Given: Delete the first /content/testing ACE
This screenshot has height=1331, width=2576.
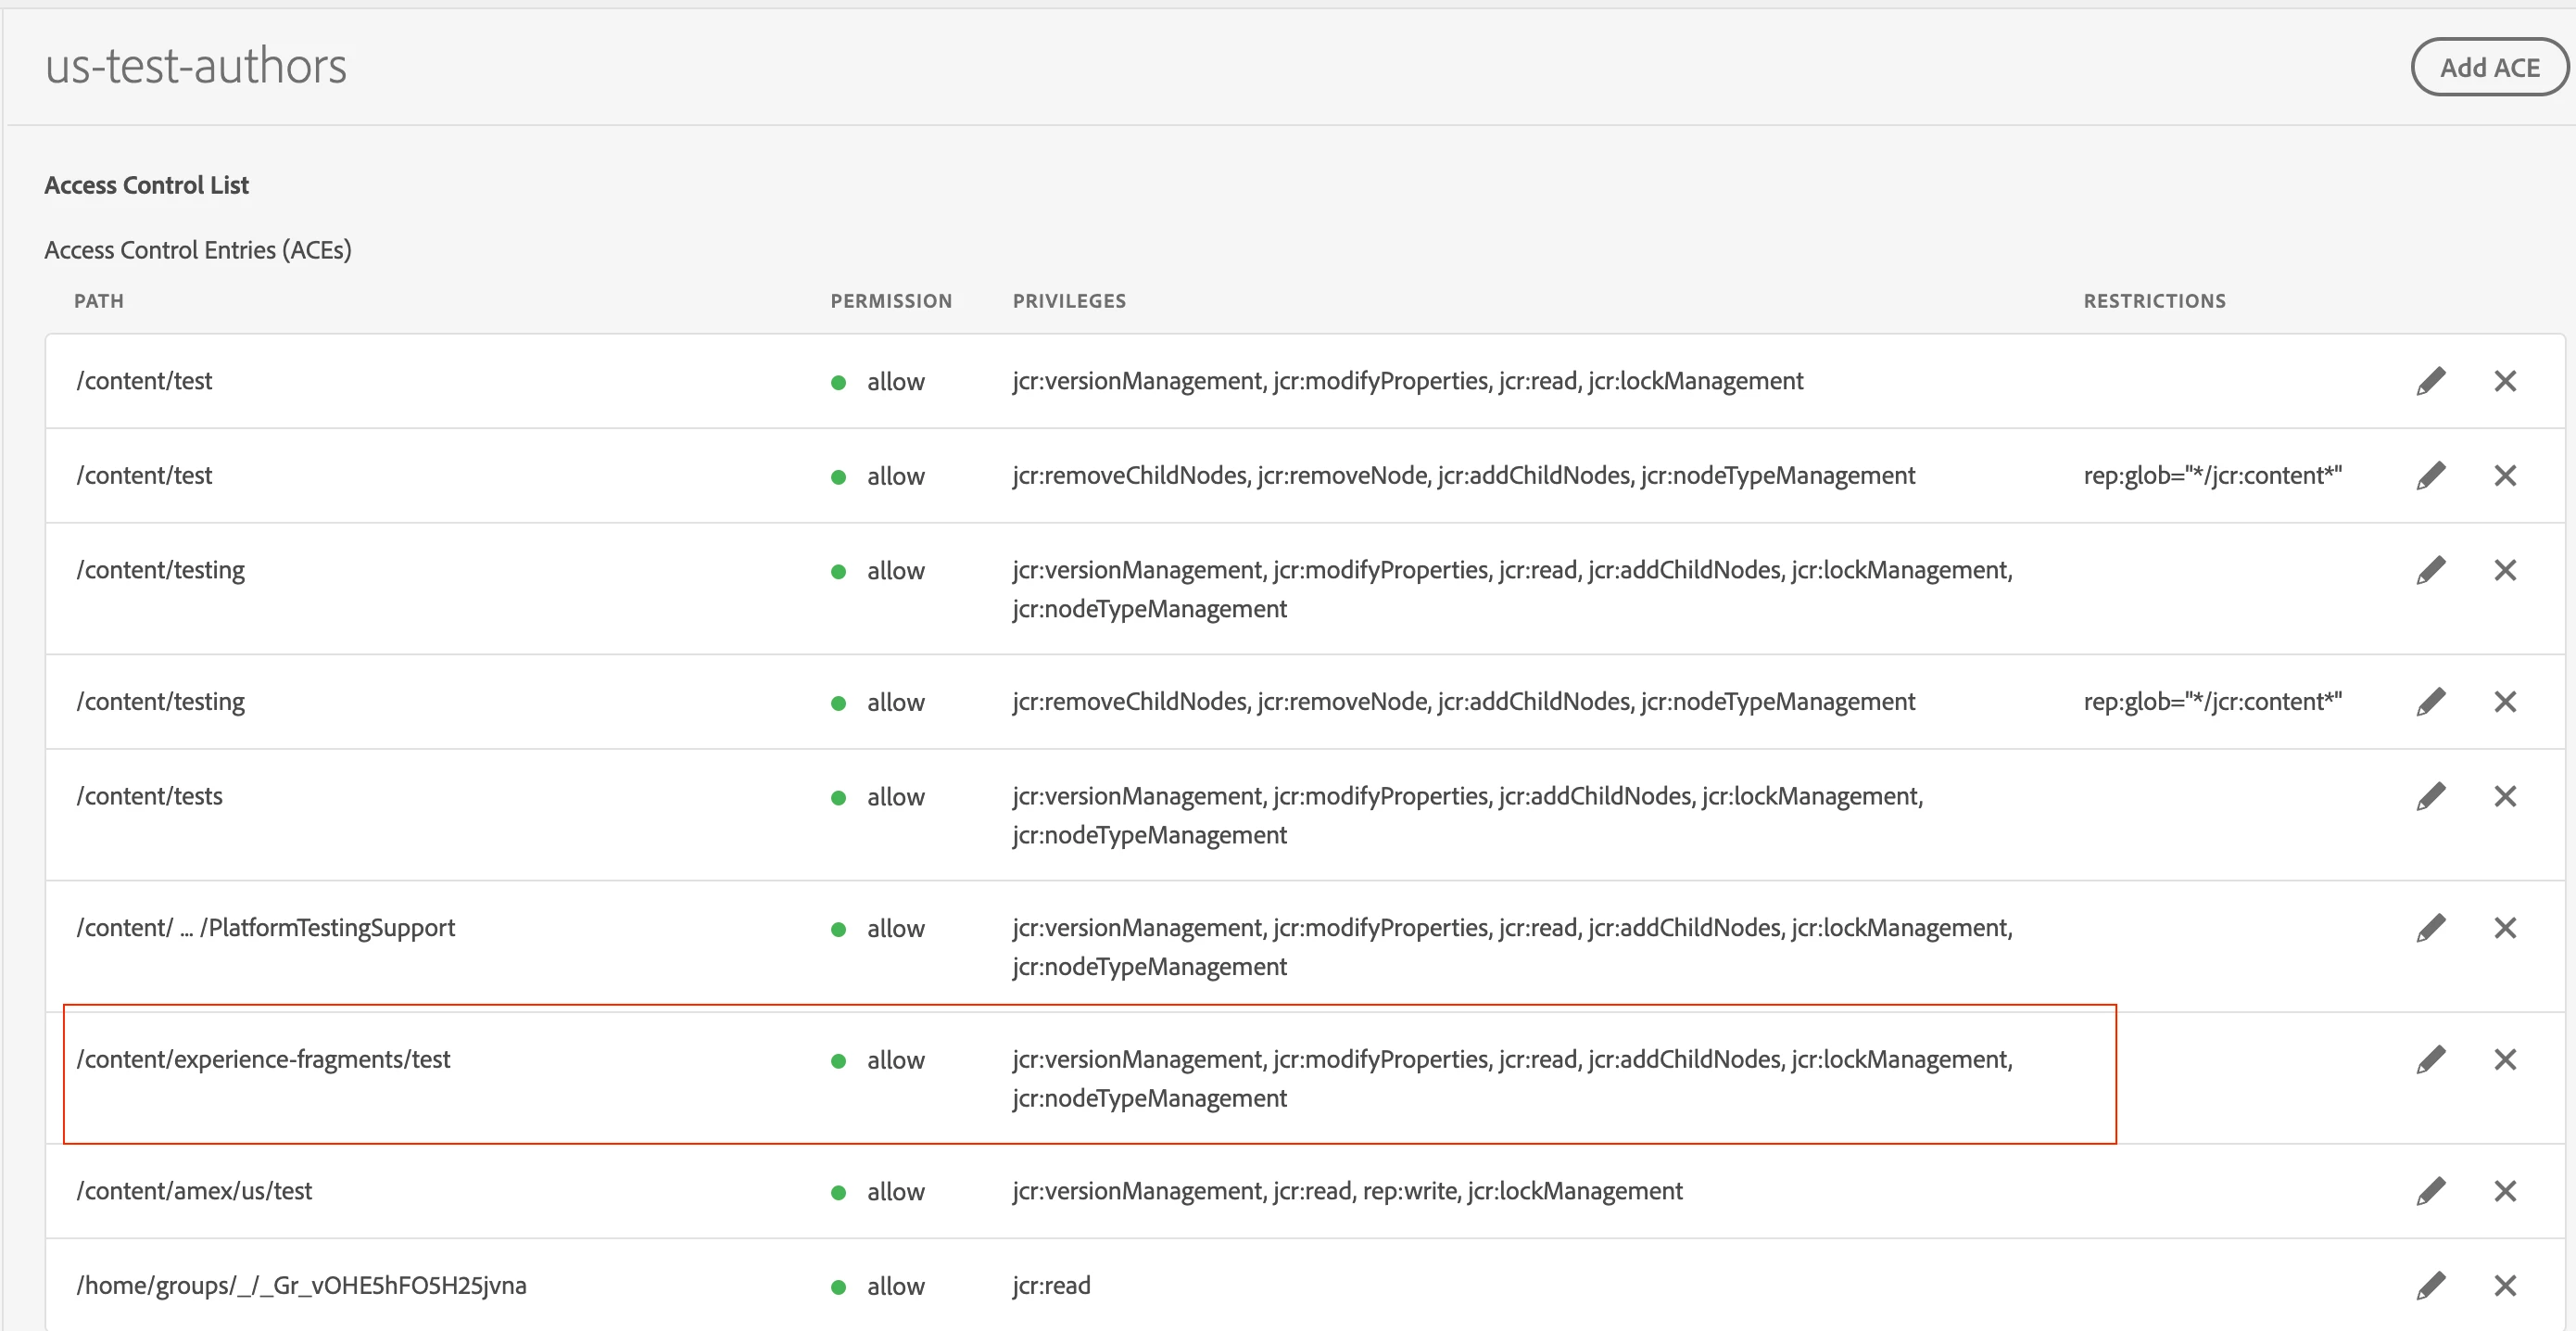Looking at the screenshot, I should click(x=2504, y=570).
